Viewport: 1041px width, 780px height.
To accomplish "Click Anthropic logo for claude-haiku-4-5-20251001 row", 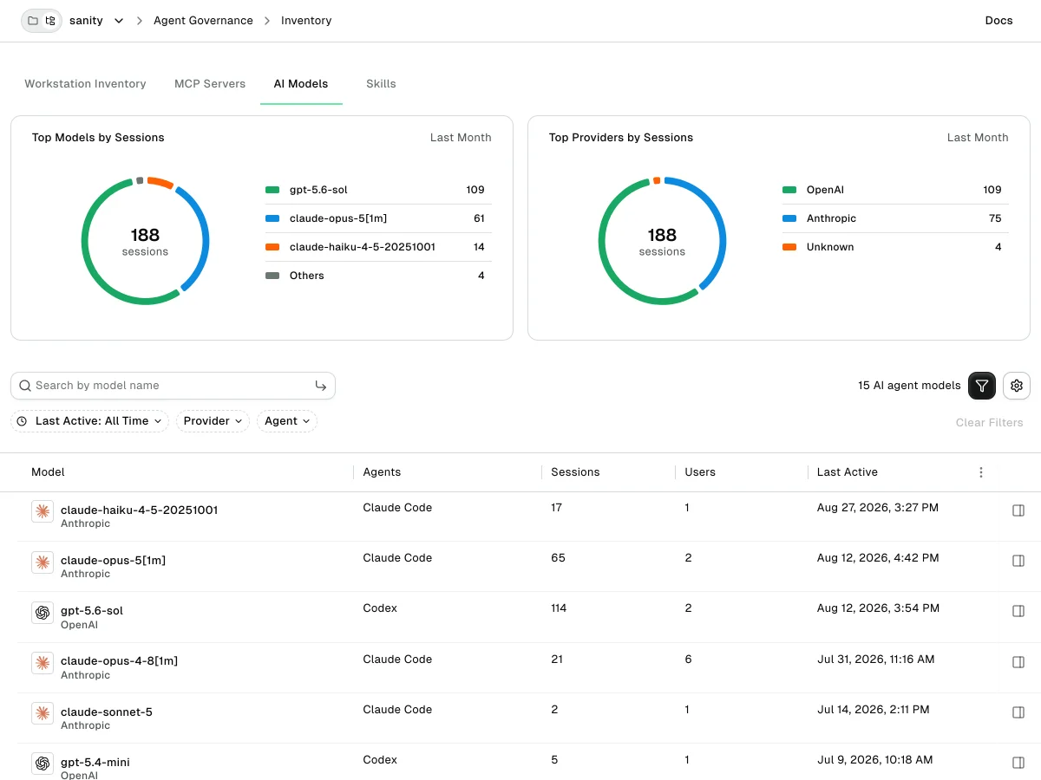I will tap(43, 511).
